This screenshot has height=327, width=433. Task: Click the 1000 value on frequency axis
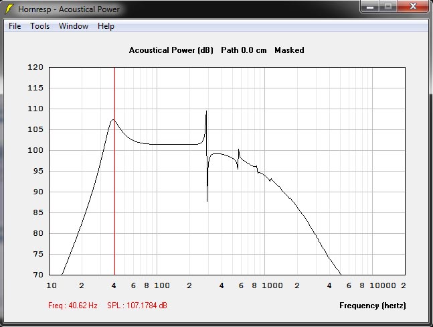click(272, 285)
